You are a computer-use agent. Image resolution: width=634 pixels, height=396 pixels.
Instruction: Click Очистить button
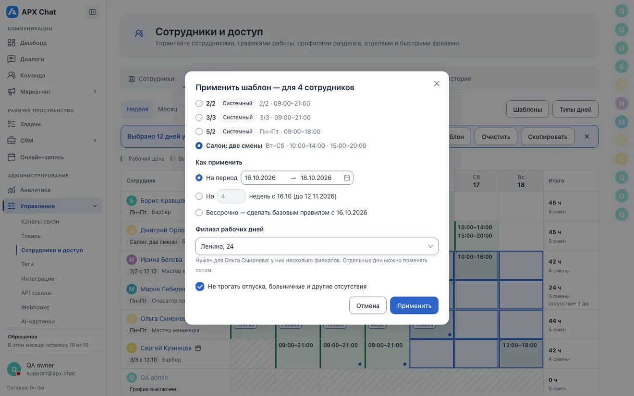pos(496,136)
